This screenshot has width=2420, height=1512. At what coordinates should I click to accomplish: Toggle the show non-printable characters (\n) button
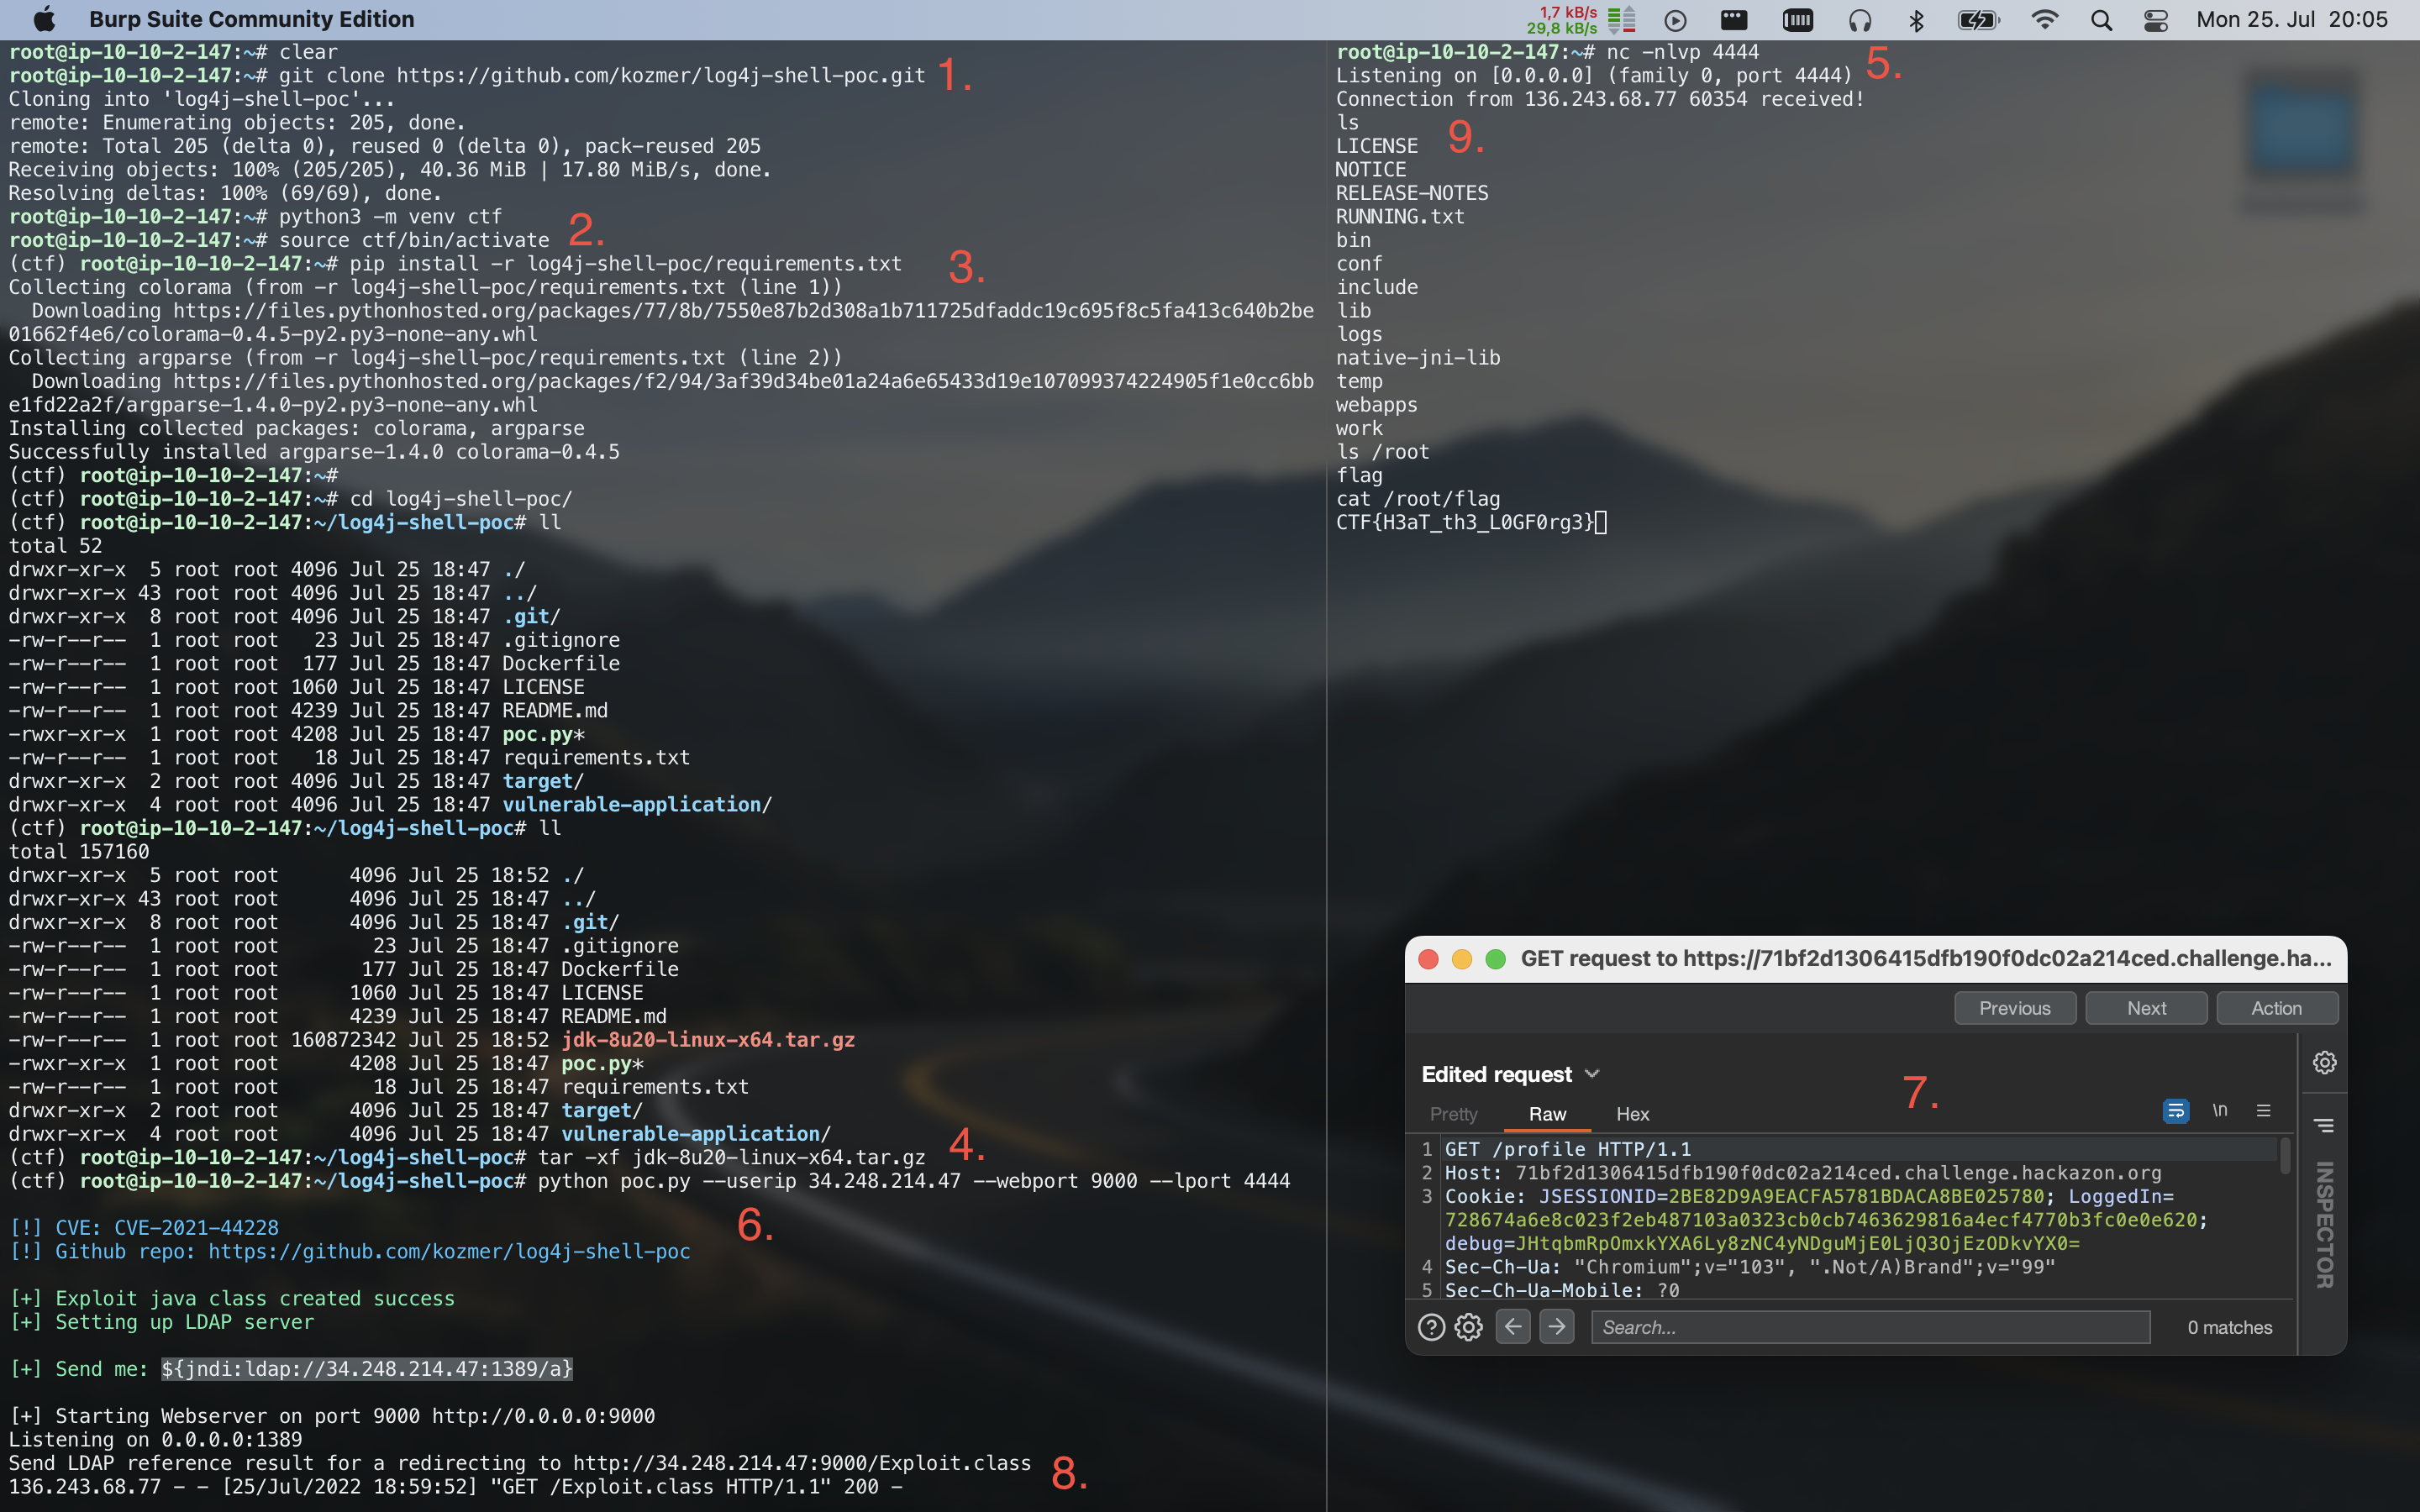click(2219, 1111)
